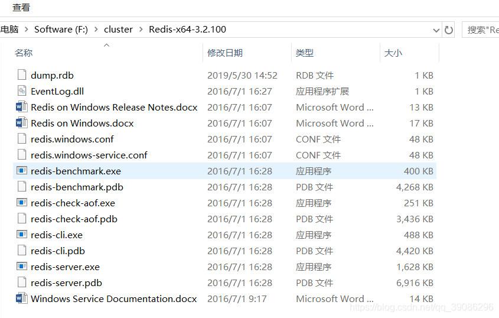The width and height of the screenshot is (499, 318).
Task: Click Word icon of Redis on Windows Release Notes.docx
Action: tap(22, 107)
